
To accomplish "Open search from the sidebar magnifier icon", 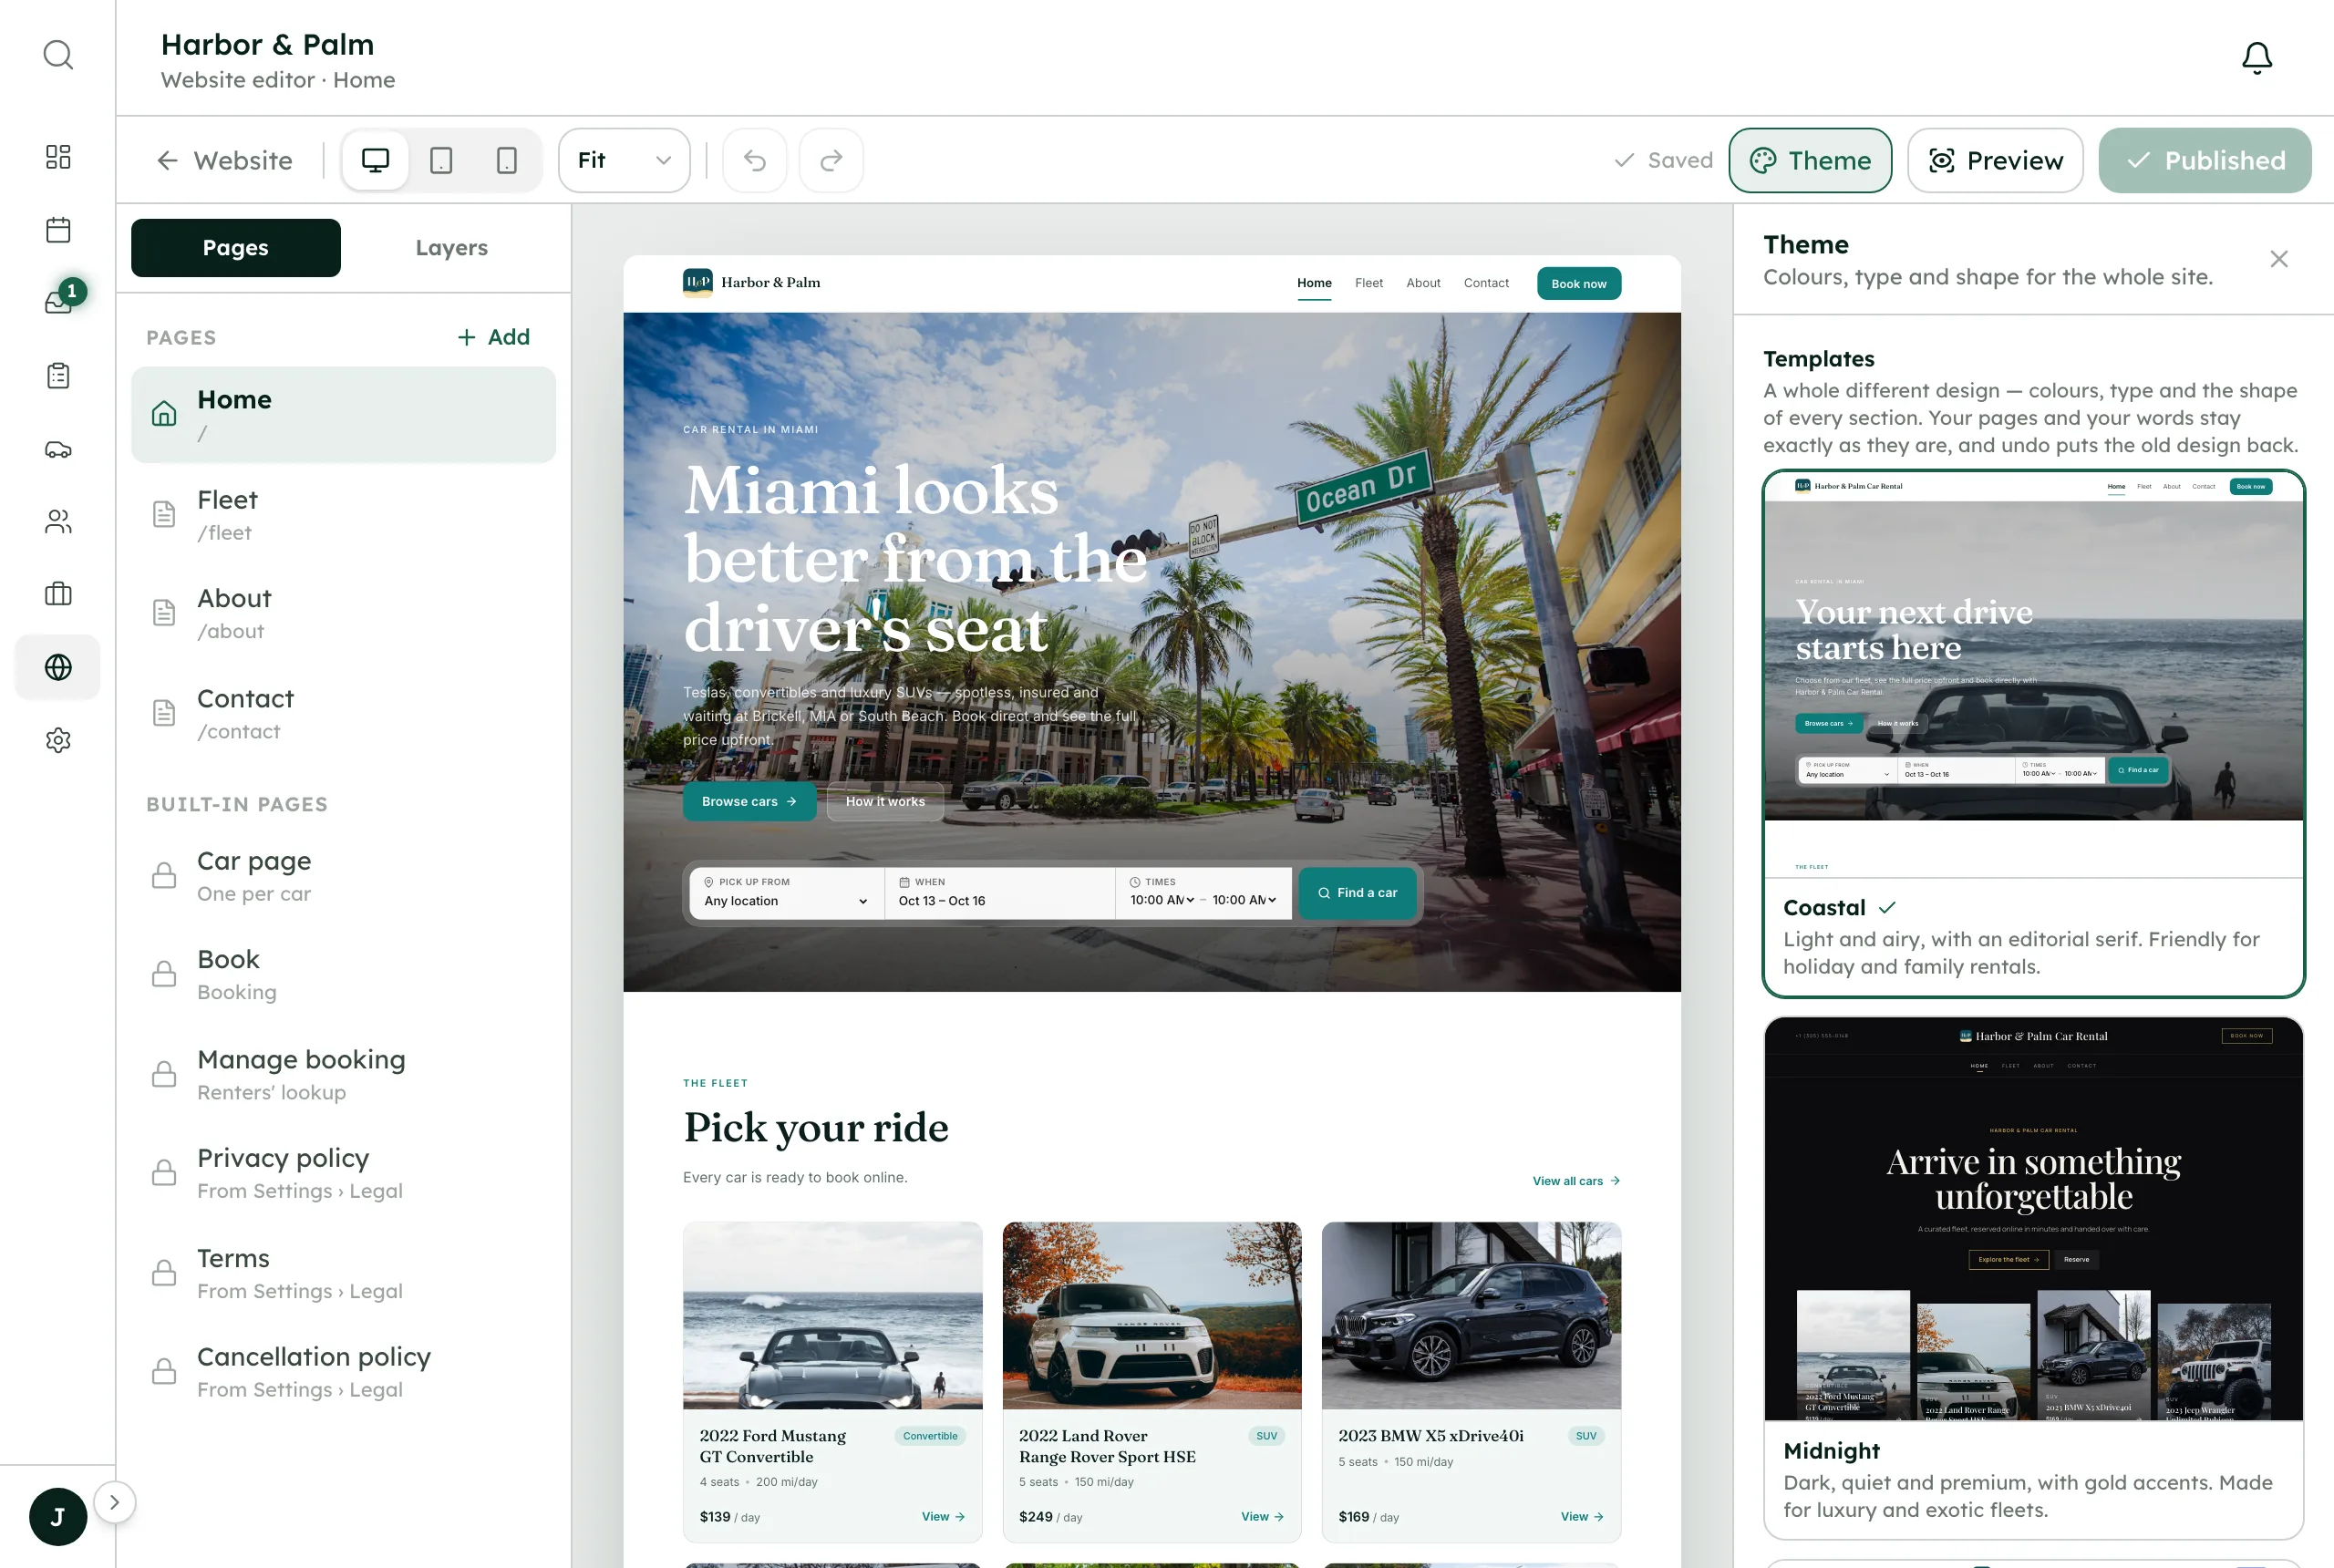I will tap(58, 55).
